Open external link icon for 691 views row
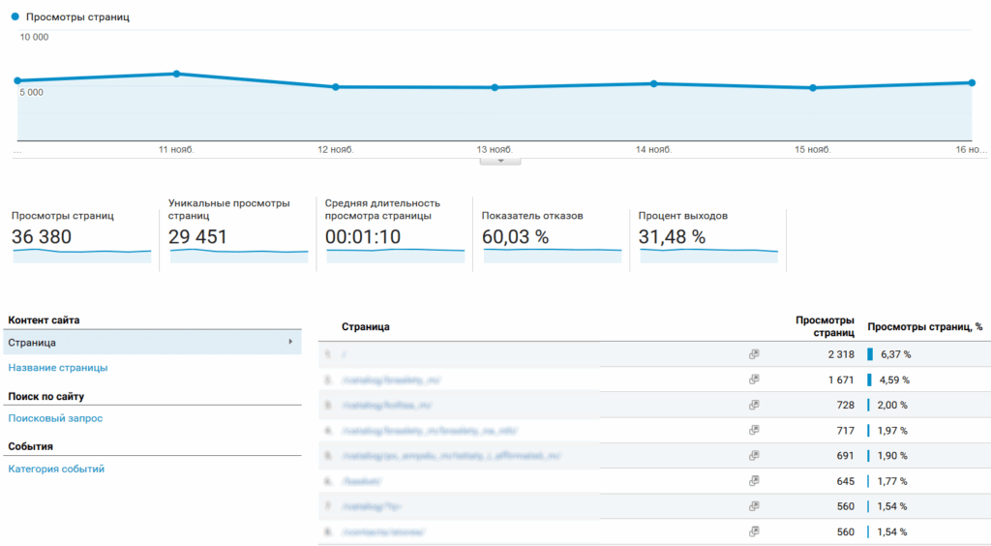Image resolution: width=991 pixels, height=546 pixels. [x=754, y=455]
